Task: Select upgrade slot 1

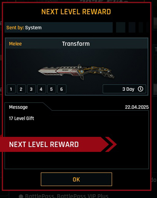Action: pyautogui.click(x=11, y=89)
